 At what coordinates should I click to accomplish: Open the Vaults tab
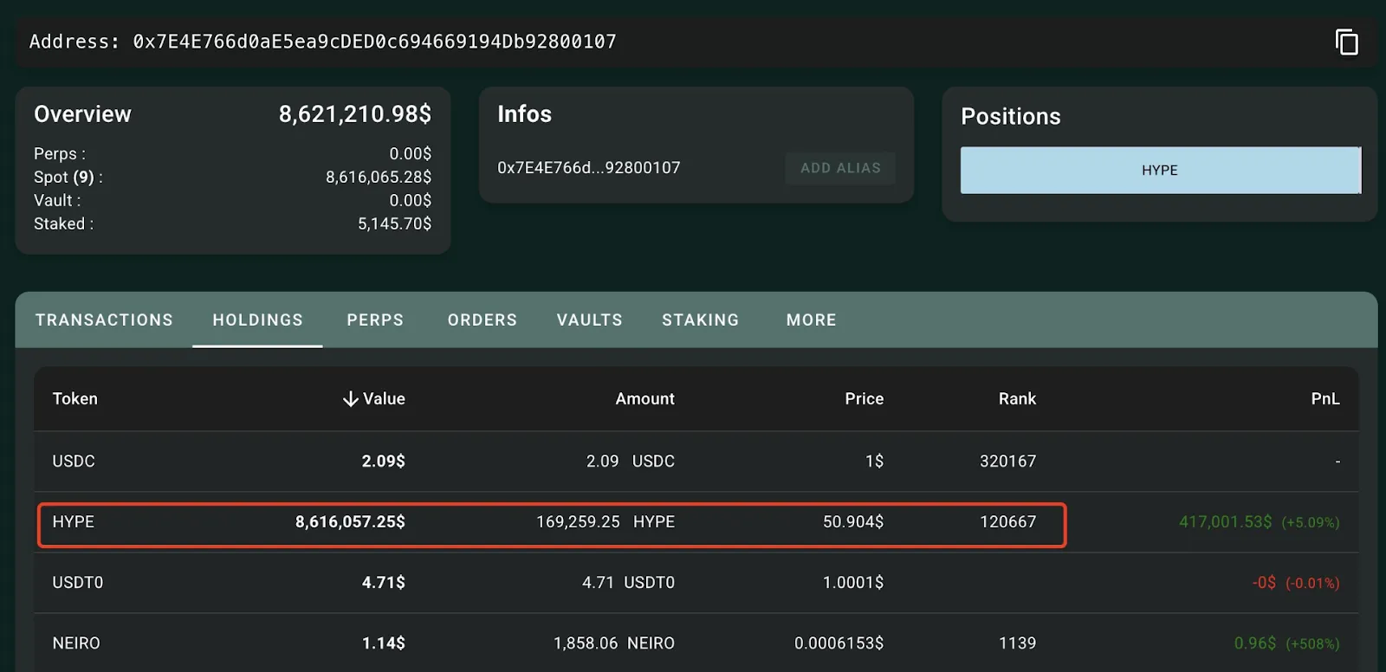click(589, 320)
